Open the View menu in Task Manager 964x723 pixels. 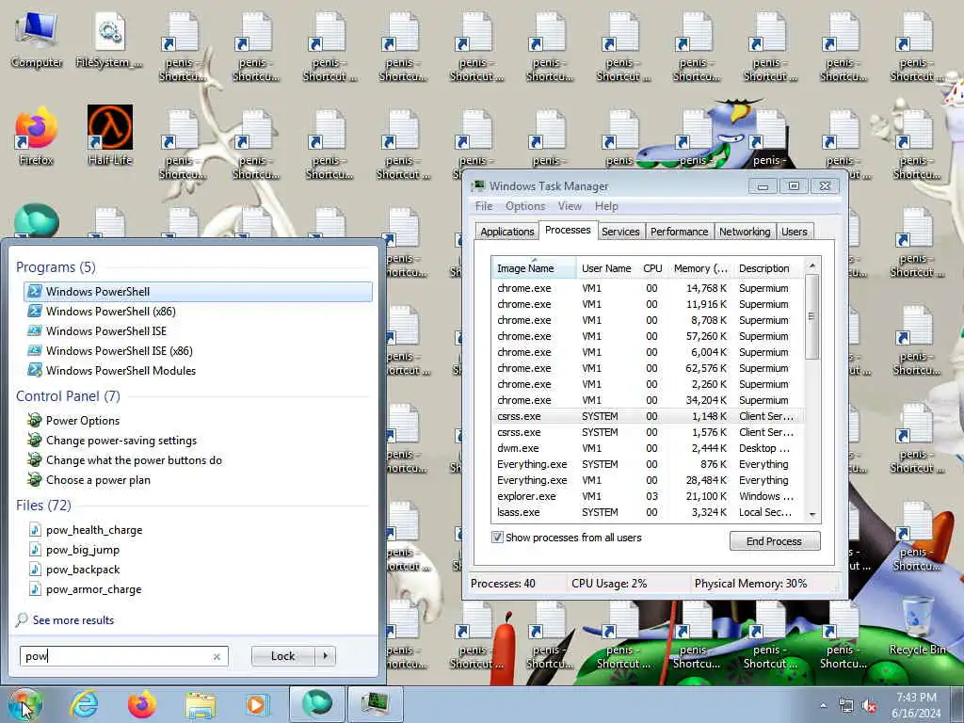click(x=570, y=206)
